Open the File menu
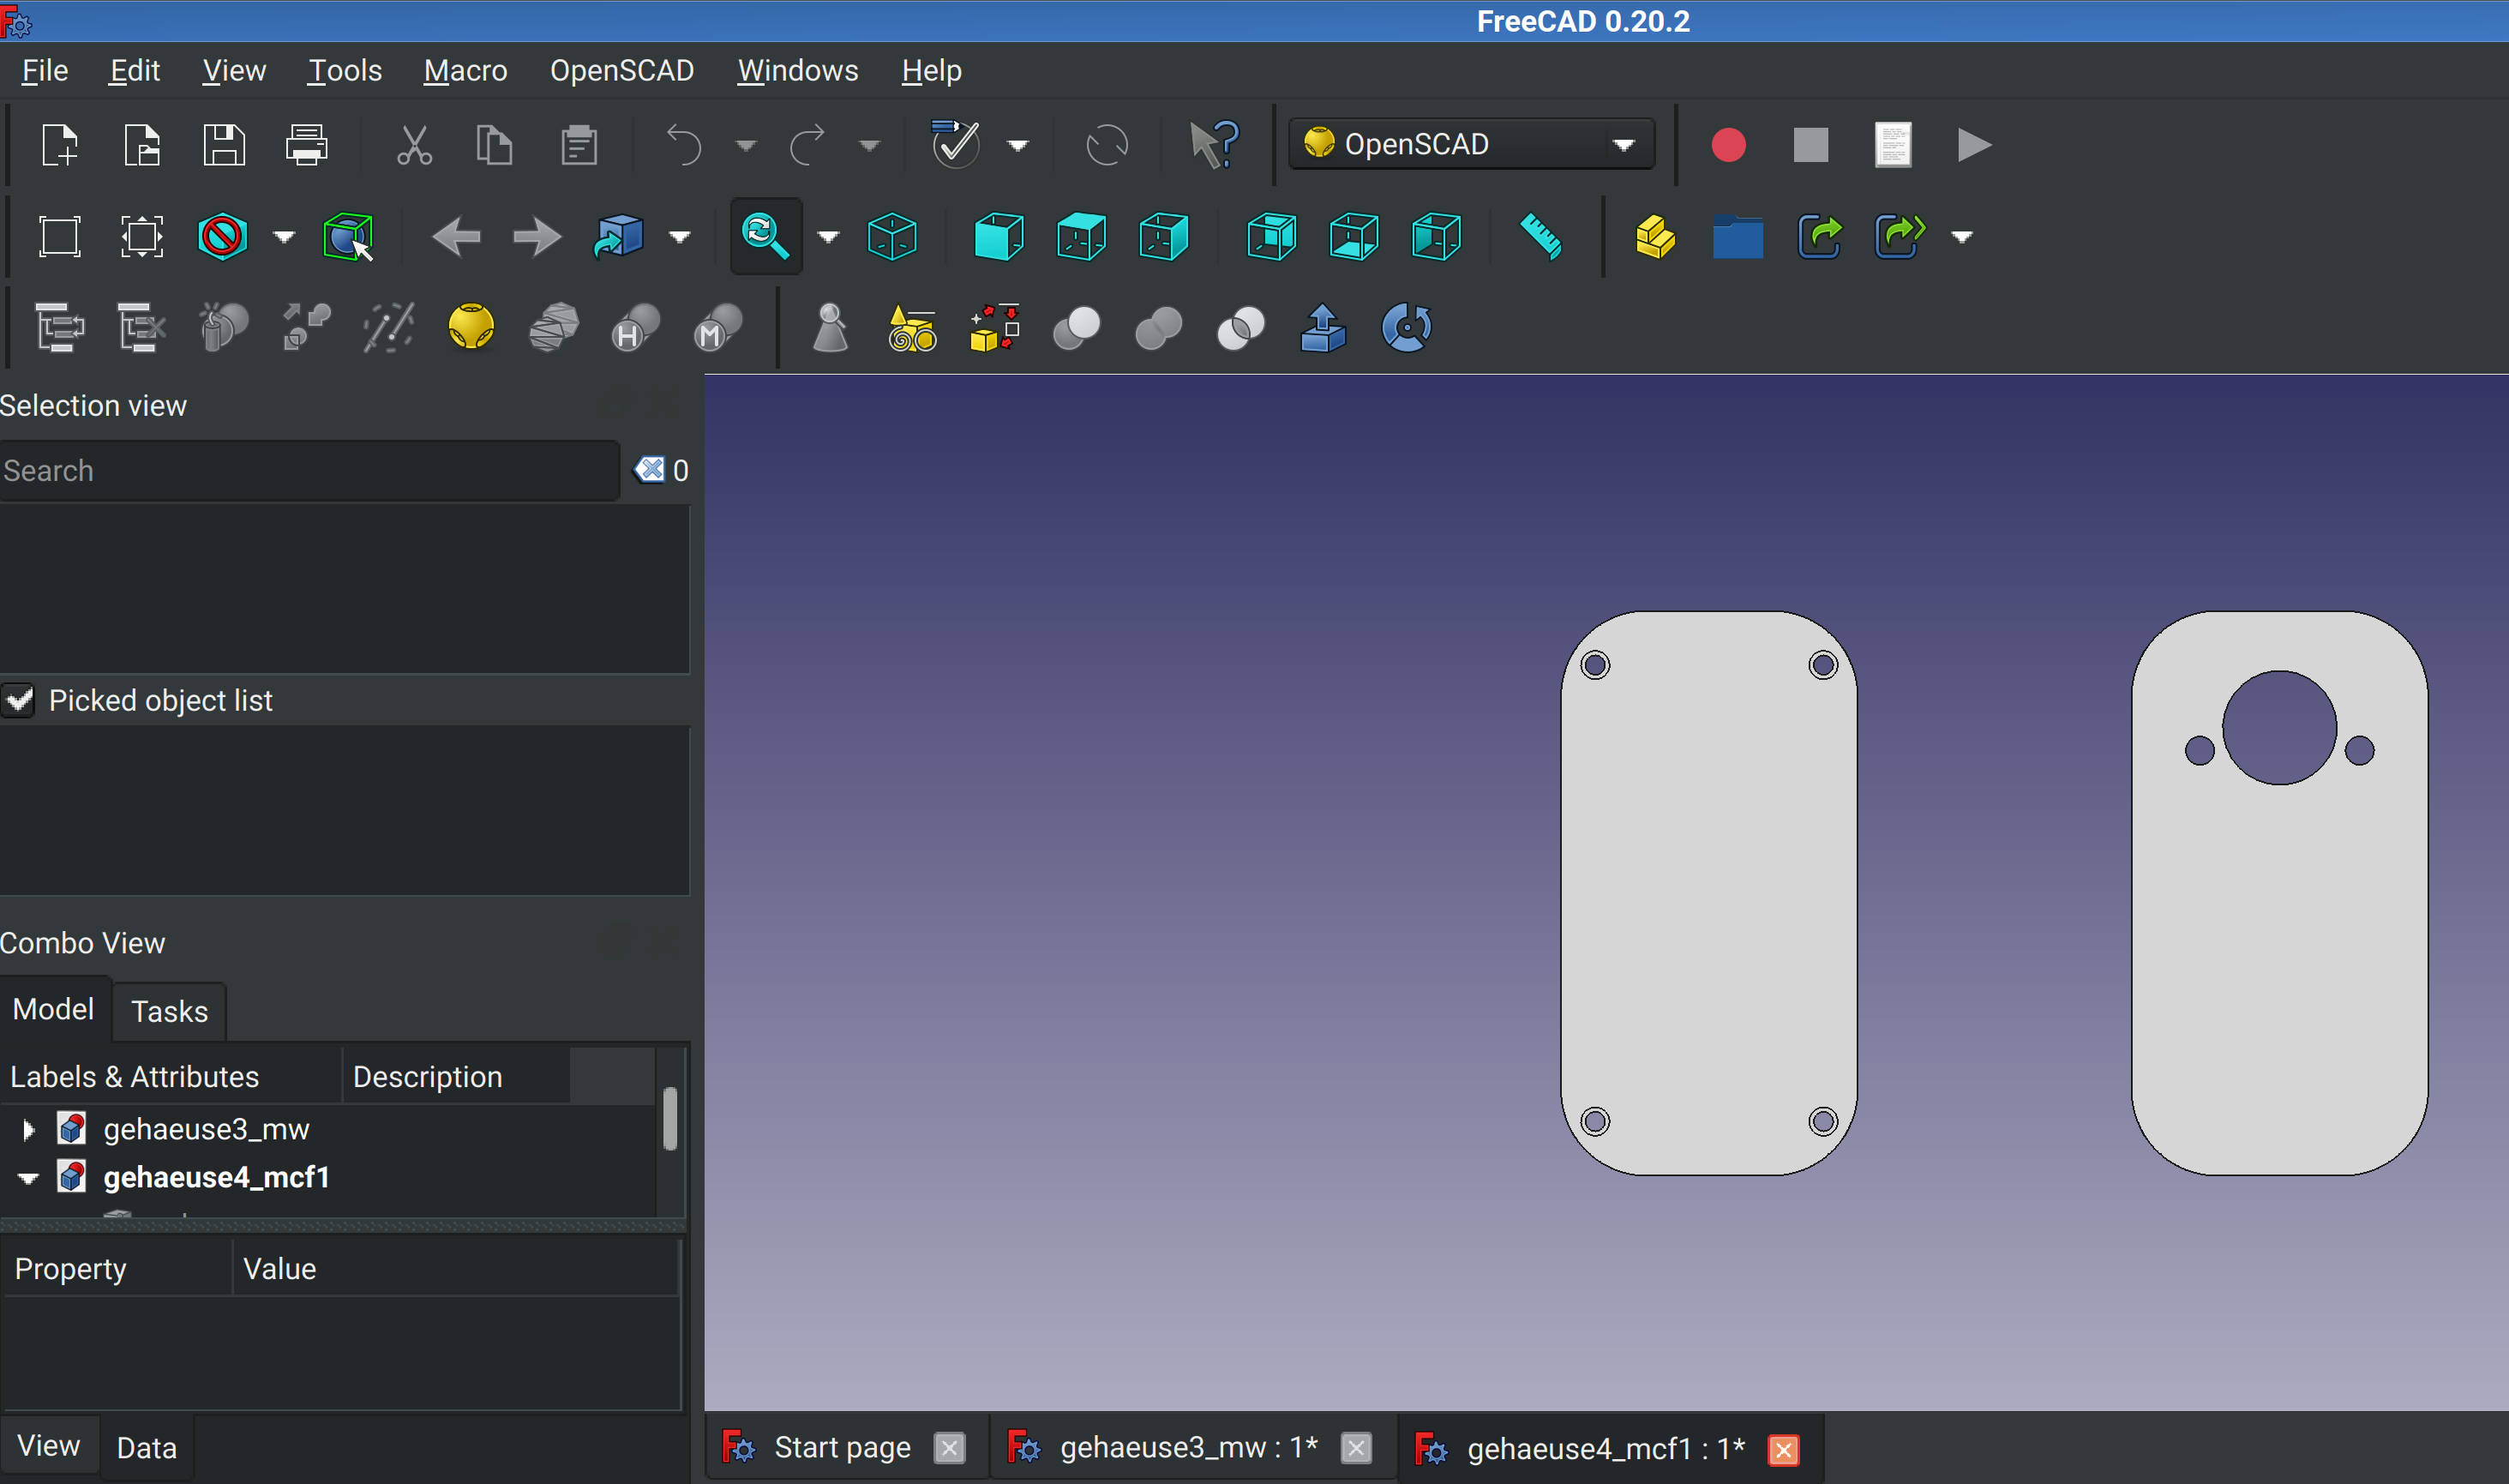 tap(45, 70)
